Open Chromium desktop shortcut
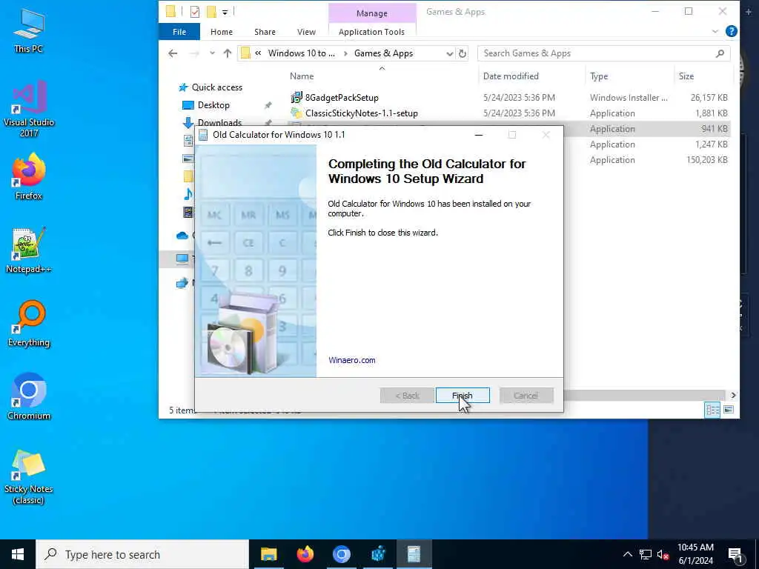Image resolution: width=759 pixels, height=569 pixels. pos(29,397)
